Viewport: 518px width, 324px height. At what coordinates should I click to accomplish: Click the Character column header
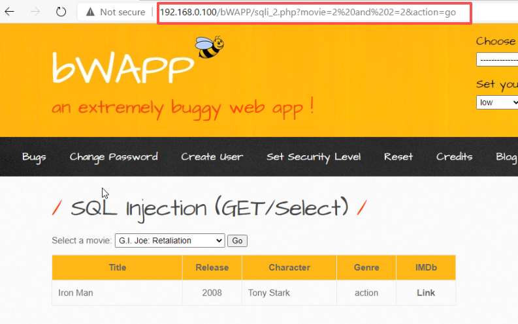(289, 268)
